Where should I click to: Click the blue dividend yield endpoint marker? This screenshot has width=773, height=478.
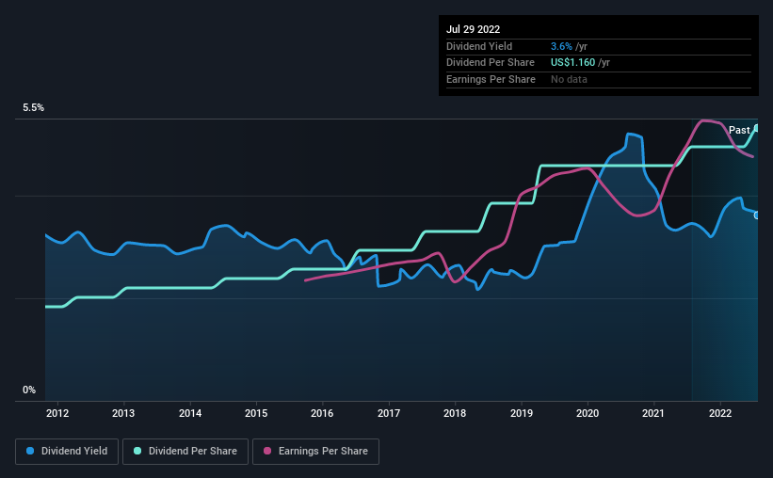point(757,215)
